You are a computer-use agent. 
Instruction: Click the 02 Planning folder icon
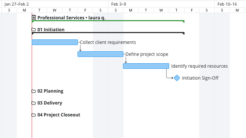point(34,91)
